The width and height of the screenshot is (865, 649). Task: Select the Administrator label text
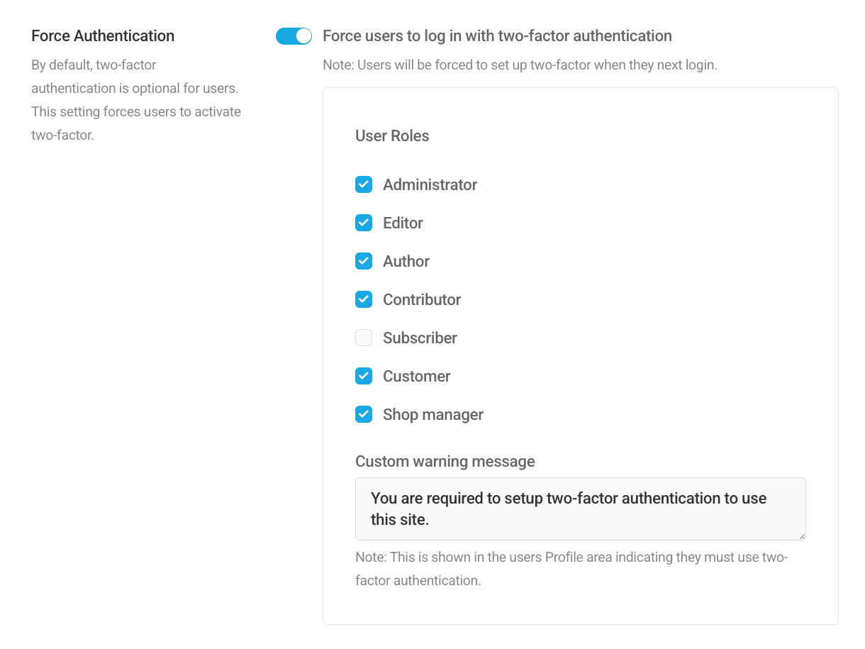[x=430, y=184]
